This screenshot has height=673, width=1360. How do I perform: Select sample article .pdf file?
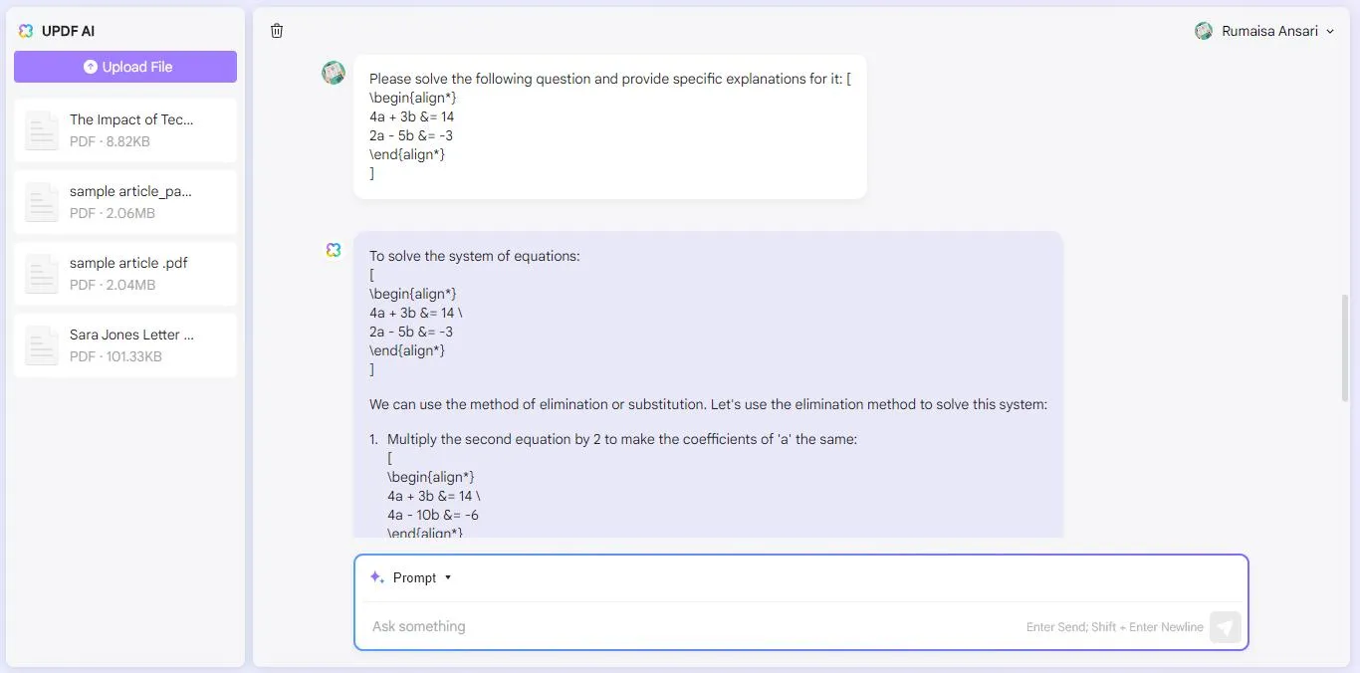coord(125,274)
